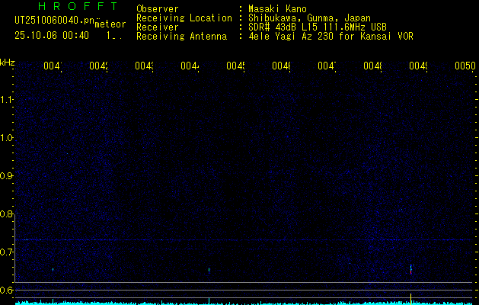Viewport: 479px width, 305px height.
Task: Click the 0.7 kHz axis tick label
Action: (x=5, y=252)
